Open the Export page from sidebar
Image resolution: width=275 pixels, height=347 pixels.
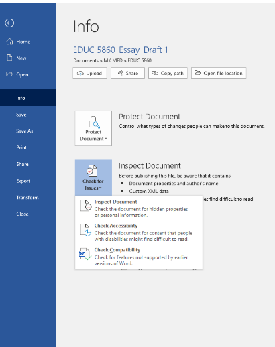(28, 181)
